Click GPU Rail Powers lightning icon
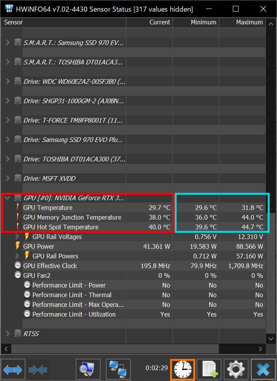277x381 pixels. coord(27,256)
